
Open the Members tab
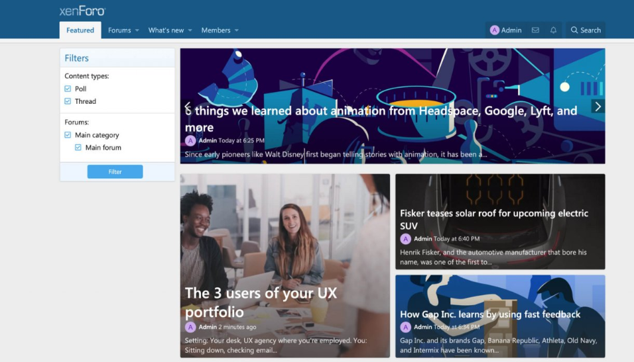pyautogui.click(x=216, y=30)
